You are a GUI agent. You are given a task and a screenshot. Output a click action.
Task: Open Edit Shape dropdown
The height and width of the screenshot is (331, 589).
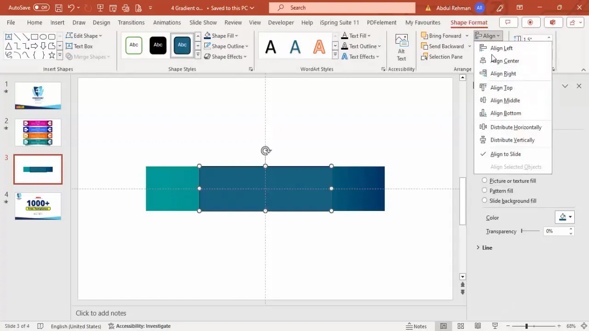tap(84, 35)
